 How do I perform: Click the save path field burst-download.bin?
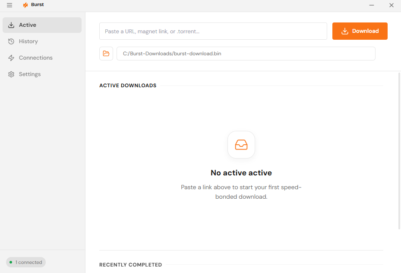[x=246, y=54]
